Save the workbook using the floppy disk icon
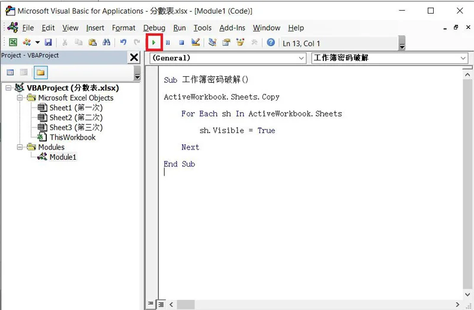This screenshot has height=310, width=474. pyautogui.click(x=48, y=43)
